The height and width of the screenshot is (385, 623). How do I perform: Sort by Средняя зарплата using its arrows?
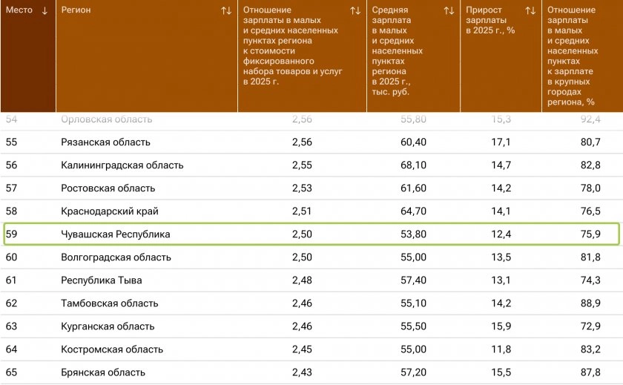449,11
